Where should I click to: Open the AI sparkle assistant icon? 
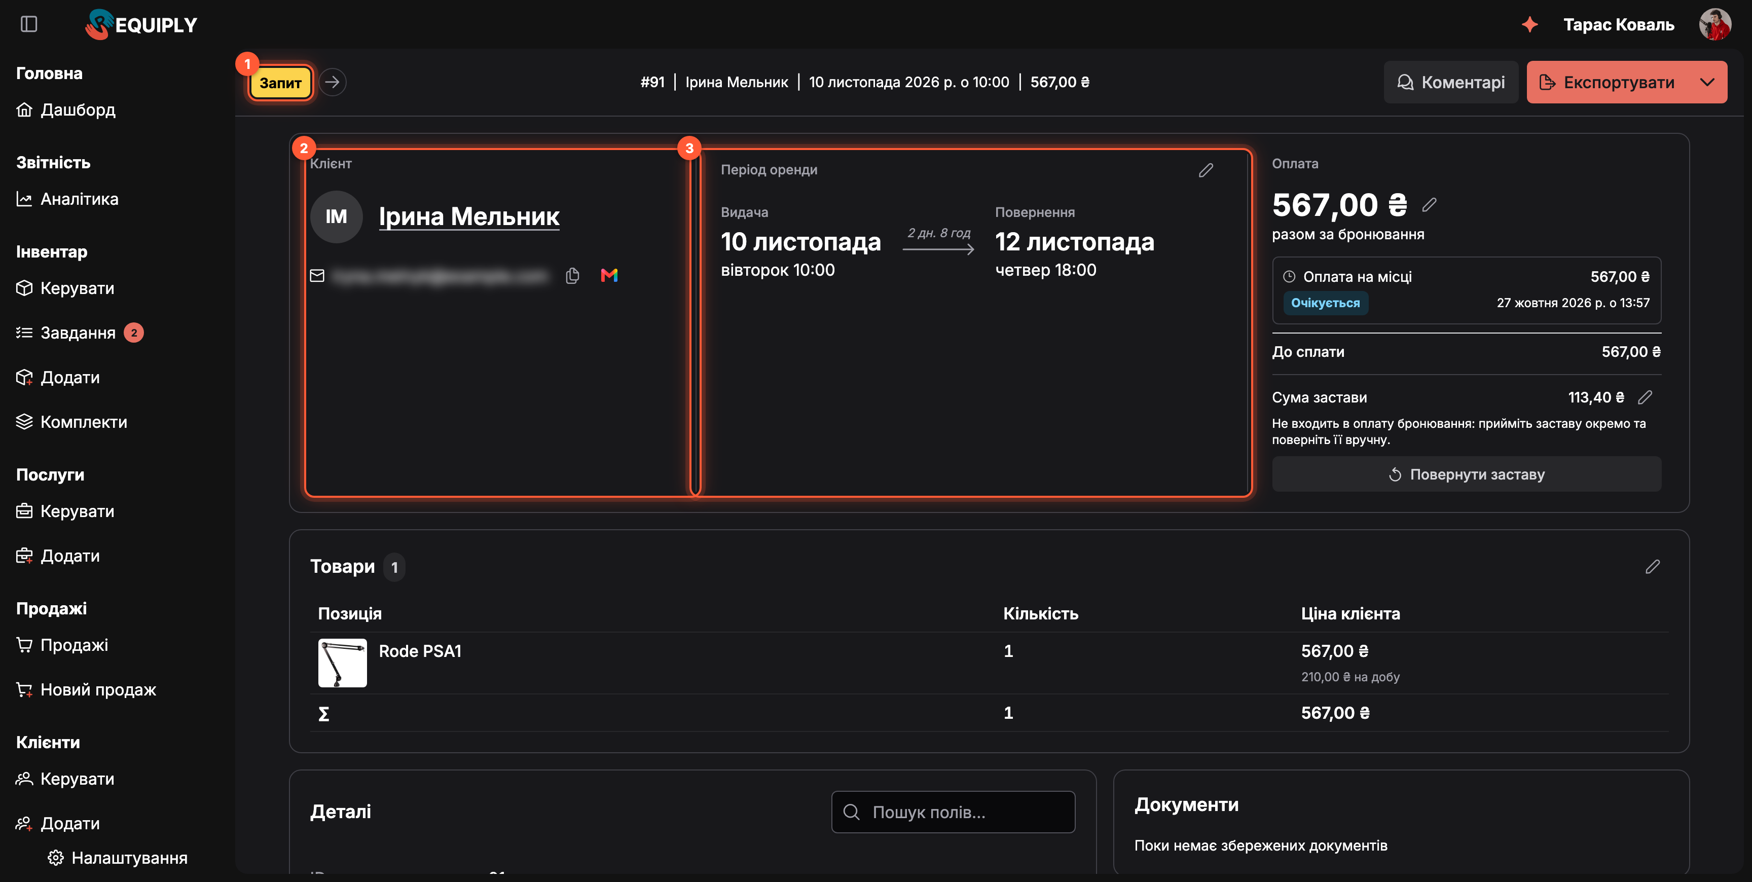point(1529,24)
